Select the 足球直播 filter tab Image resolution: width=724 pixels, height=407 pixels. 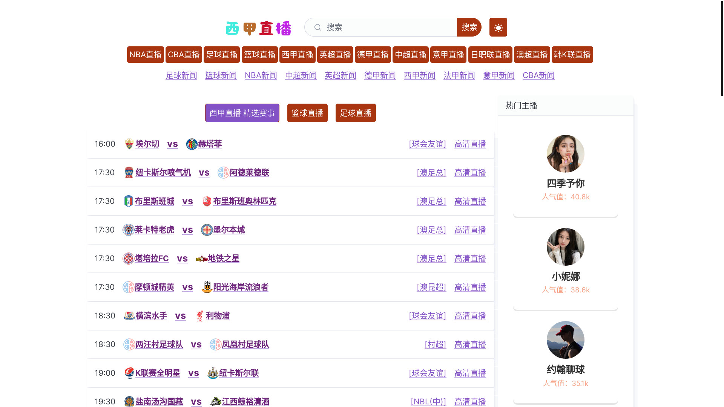[356, 113]
